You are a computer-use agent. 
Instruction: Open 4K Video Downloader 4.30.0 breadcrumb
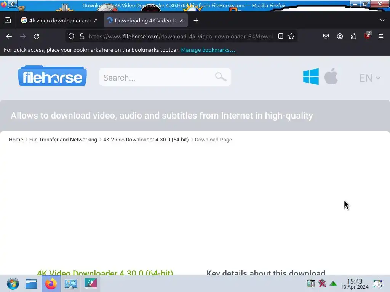pyautogui.click(x=146, y=140)
